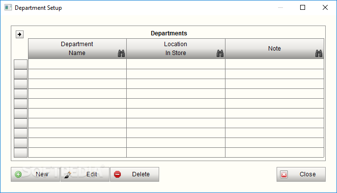Click the Delete button
The image size is (337, 193).
135,174
